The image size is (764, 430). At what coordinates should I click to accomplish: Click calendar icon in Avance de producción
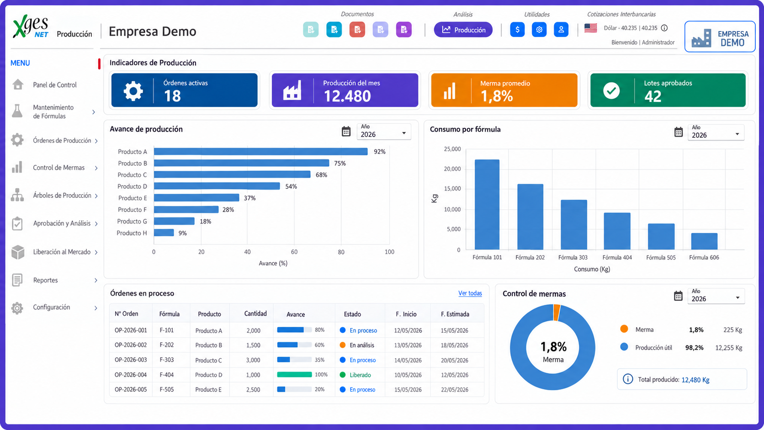(346, 132)
